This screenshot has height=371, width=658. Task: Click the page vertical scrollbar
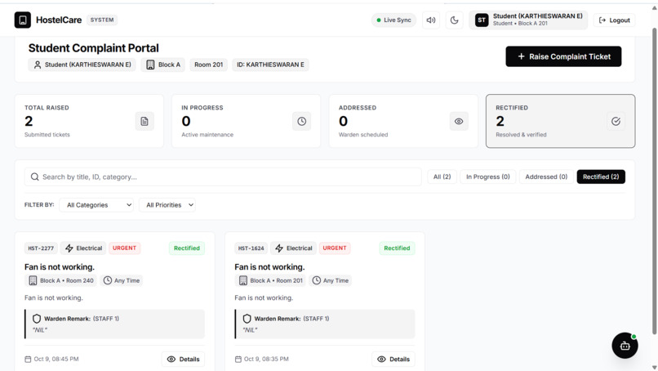[x=654, y=181]
